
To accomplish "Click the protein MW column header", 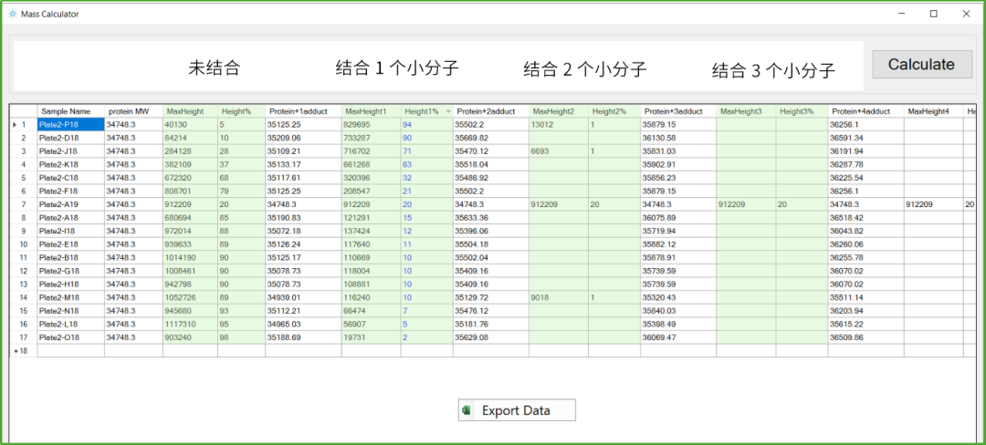I will (133, 111).
